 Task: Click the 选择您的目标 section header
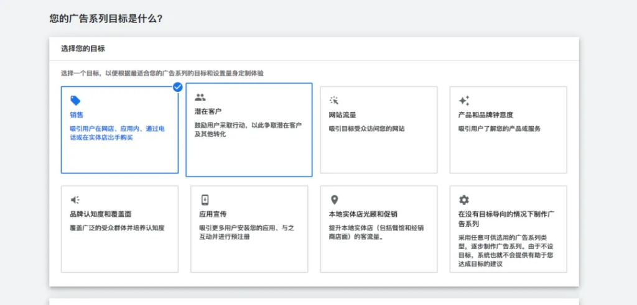coord(83,48)
